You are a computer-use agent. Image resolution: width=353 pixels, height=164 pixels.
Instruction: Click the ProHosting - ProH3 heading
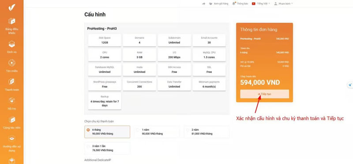[x=102, y=29]
